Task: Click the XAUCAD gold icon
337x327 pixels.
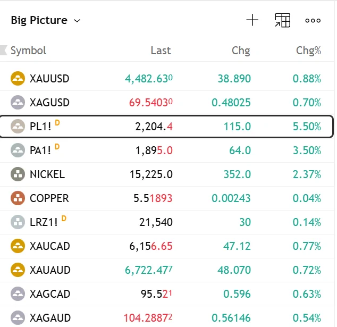Action: 18,246
